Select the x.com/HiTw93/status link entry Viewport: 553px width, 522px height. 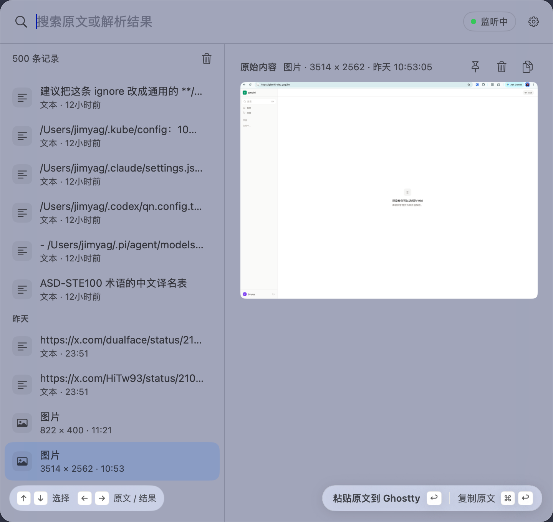coord(112,385)
